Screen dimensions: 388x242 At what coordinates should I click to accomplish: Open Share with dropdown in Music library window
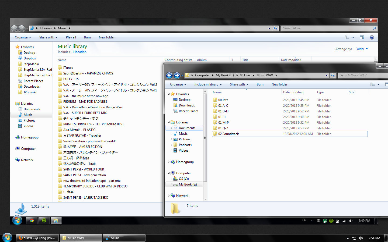[48, 37]
